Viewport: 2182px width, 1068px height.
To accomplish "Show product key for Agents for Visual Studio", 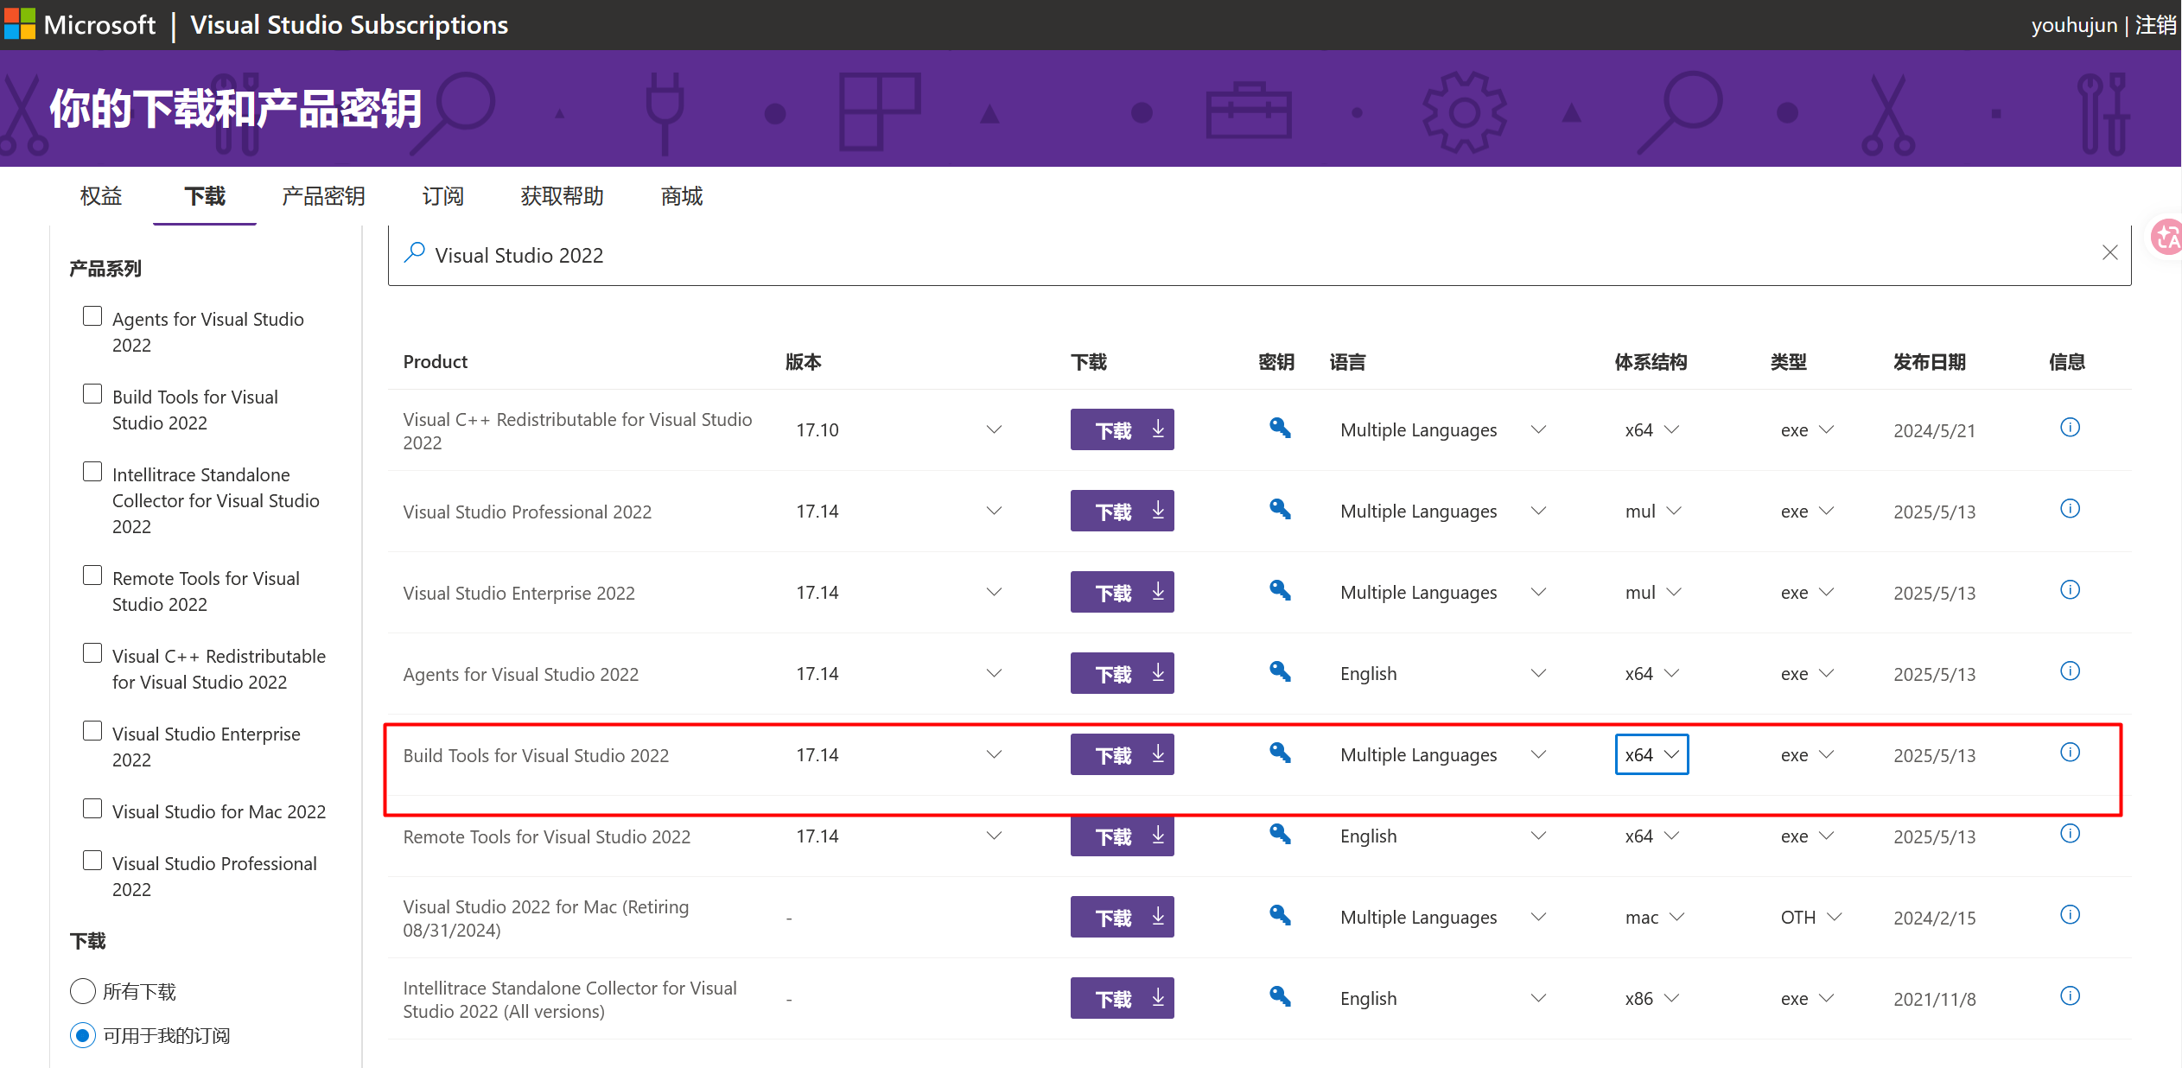I will [1280, 671].
